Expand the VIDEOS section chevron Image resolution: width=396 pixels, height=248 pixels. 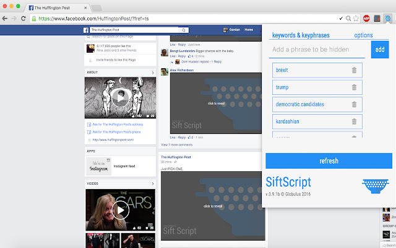153,184
